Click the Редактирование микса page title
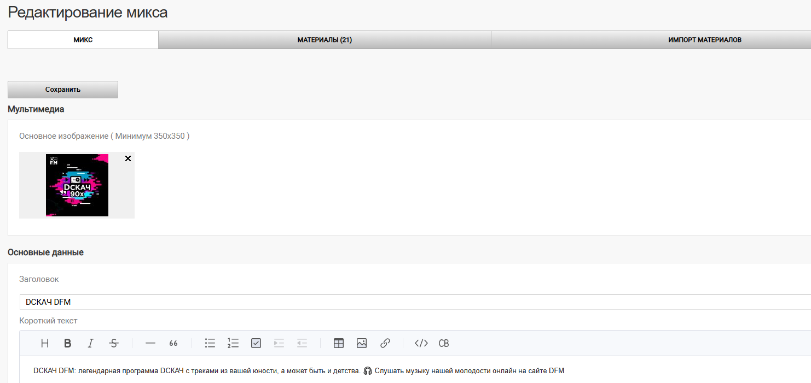 tap(88, 13)
